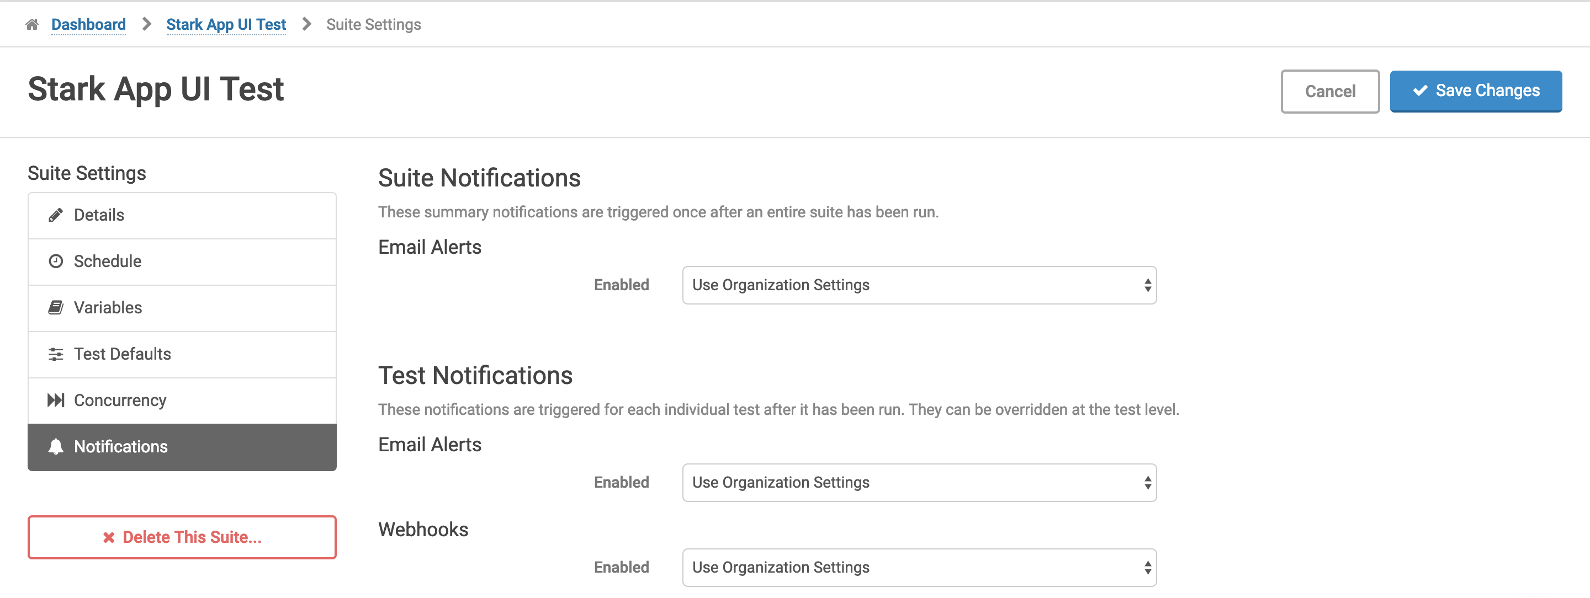
Task: Click the checkmark icon on Save Changes
Action: point(1421,90)
